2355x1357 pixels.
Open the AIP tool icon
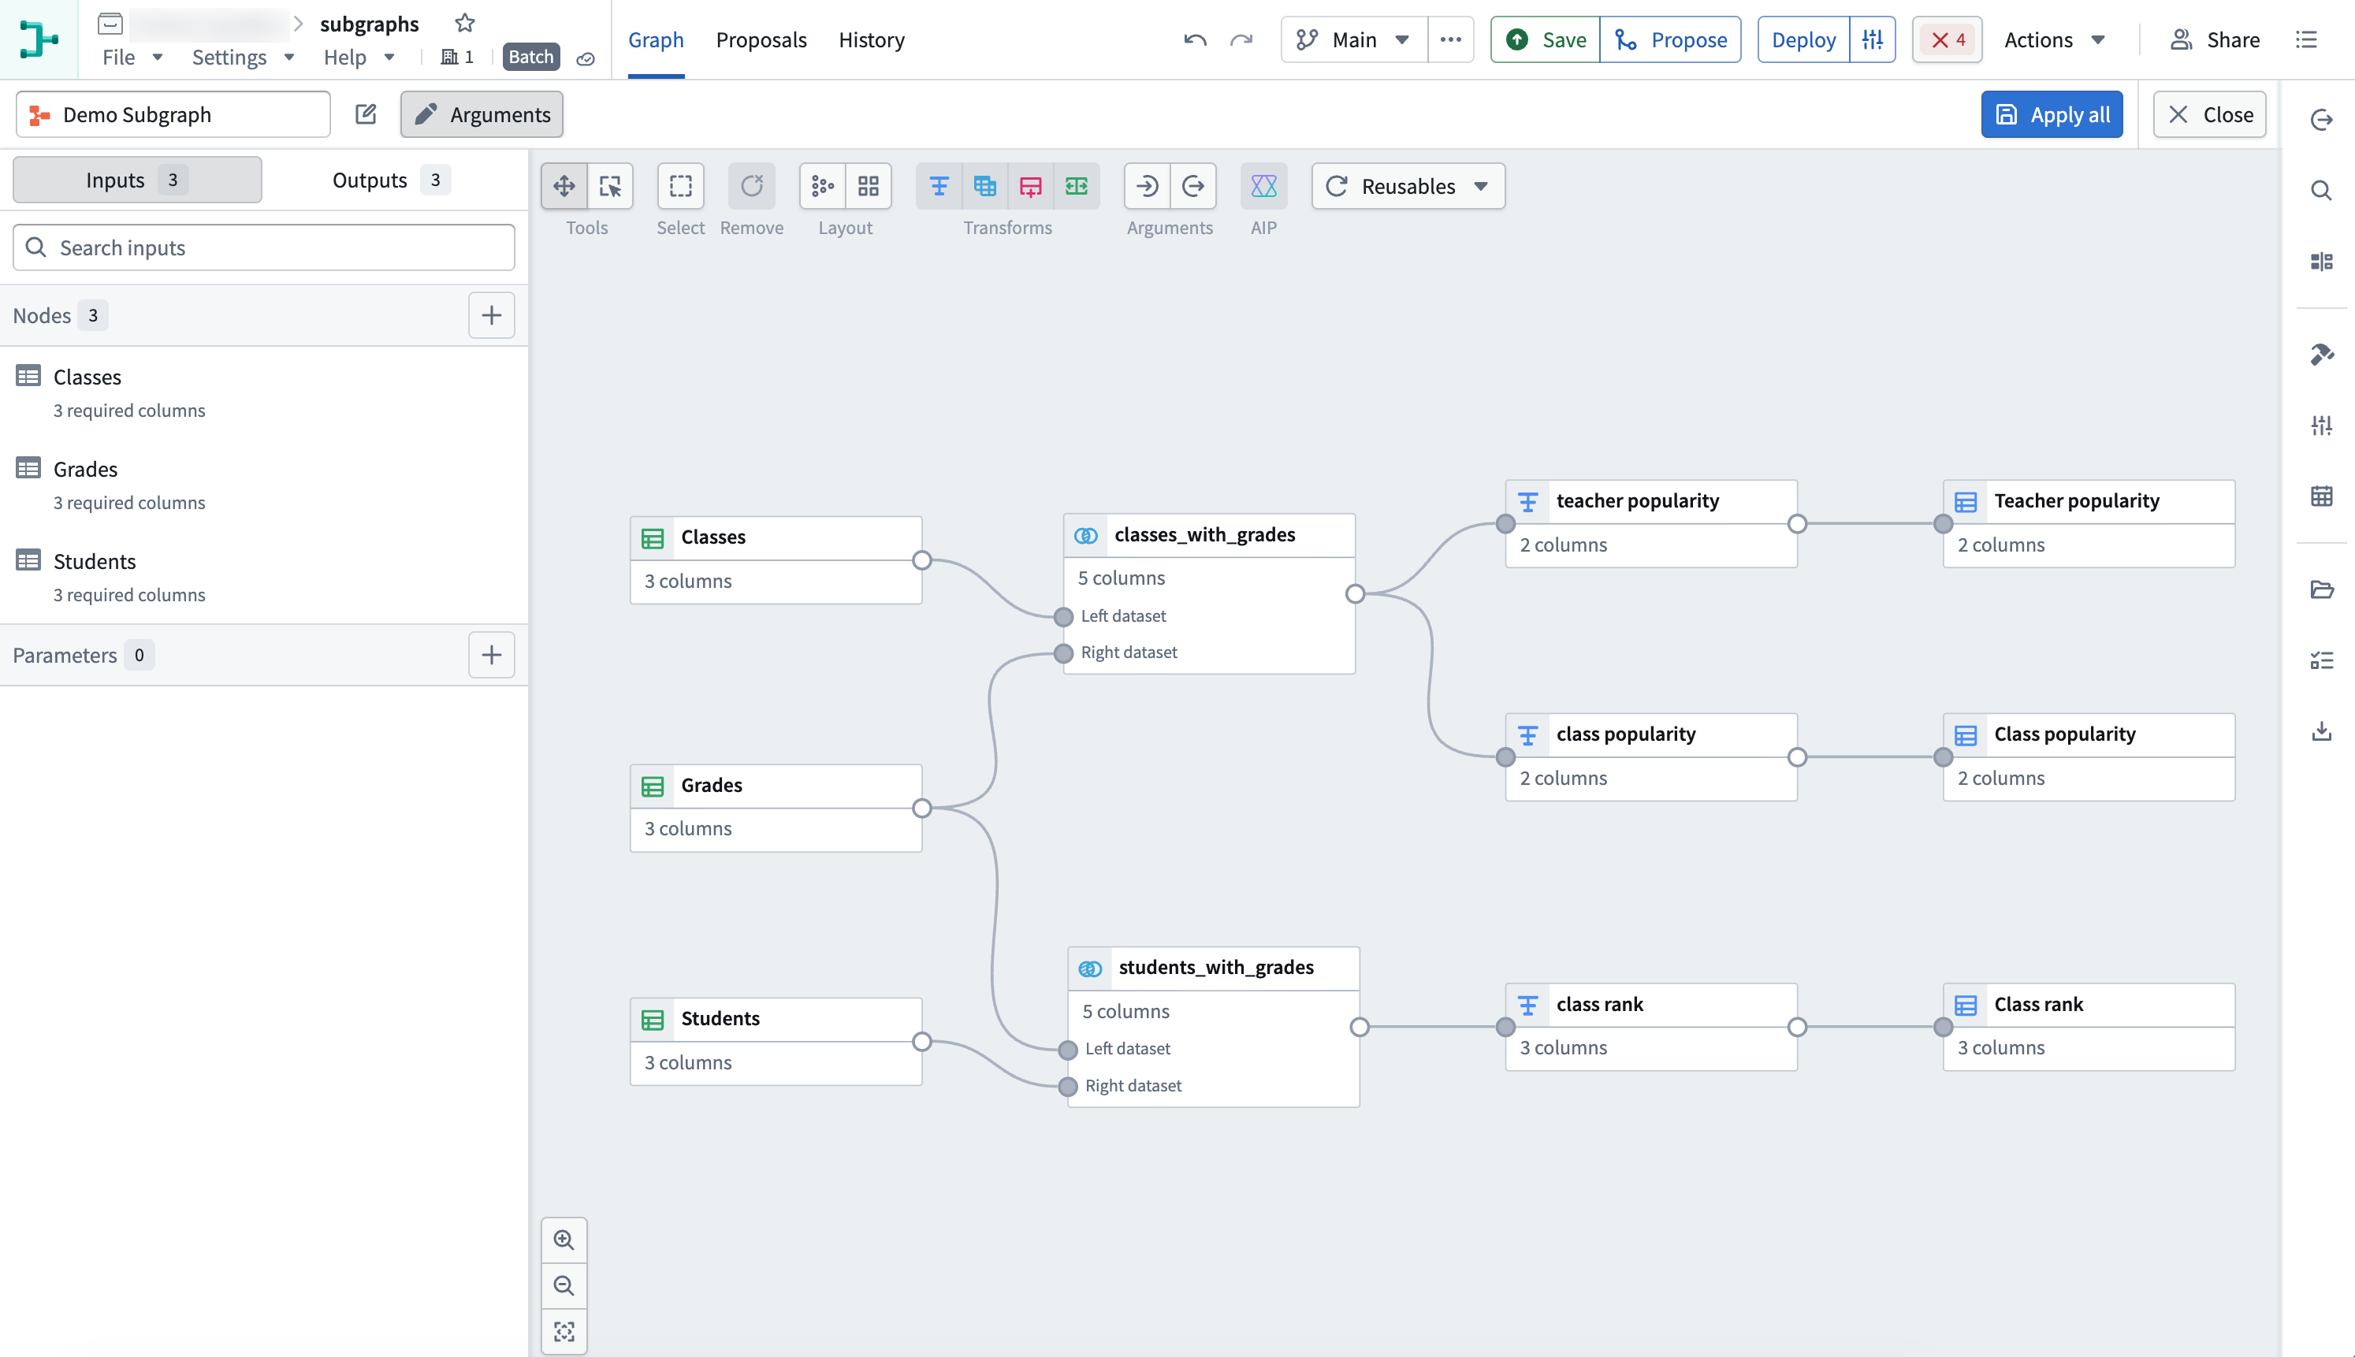(1263, 187)
